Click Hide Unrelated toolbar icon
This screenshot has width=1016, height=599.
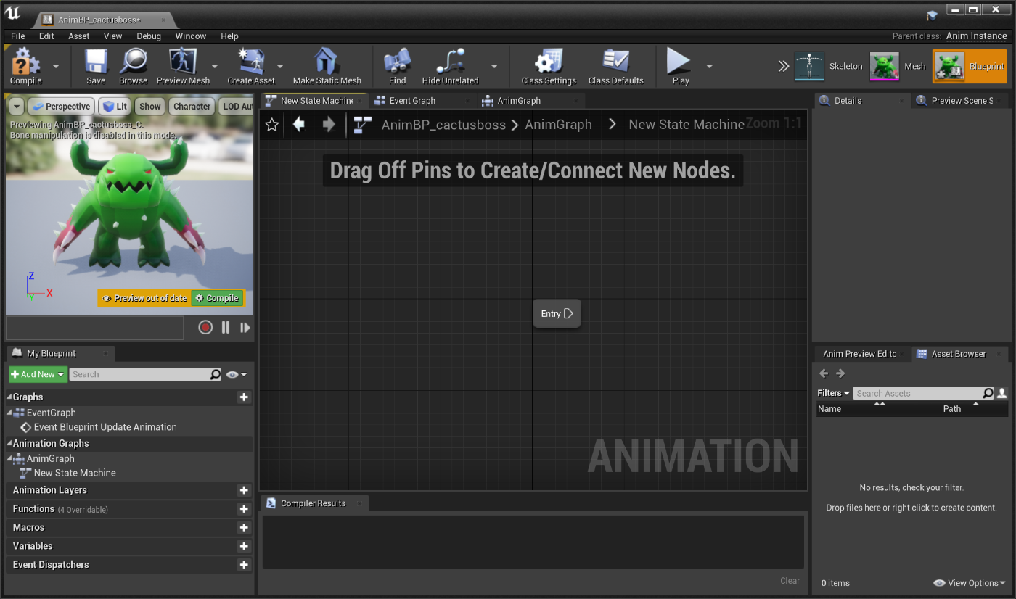[450, 66]
